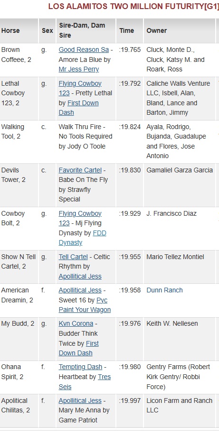Open Apollitical Jess link in Apolitical Chilitas row

(80, 401)
